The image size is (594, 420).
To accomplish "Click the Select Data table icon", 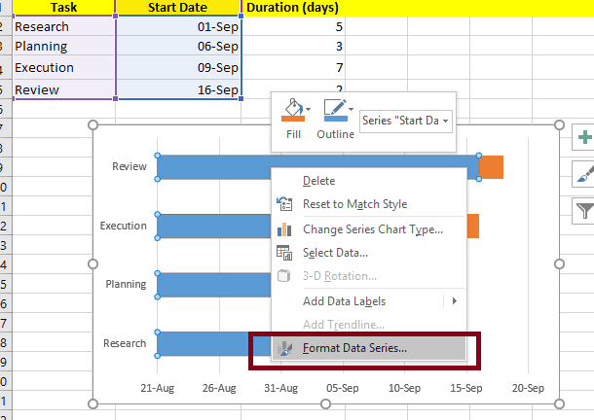I will click(284, 253).
